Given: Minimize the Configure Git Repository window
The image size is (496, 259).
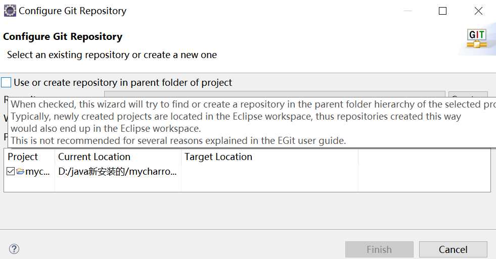Looking at the screenshot, I should tap(408, 11).
